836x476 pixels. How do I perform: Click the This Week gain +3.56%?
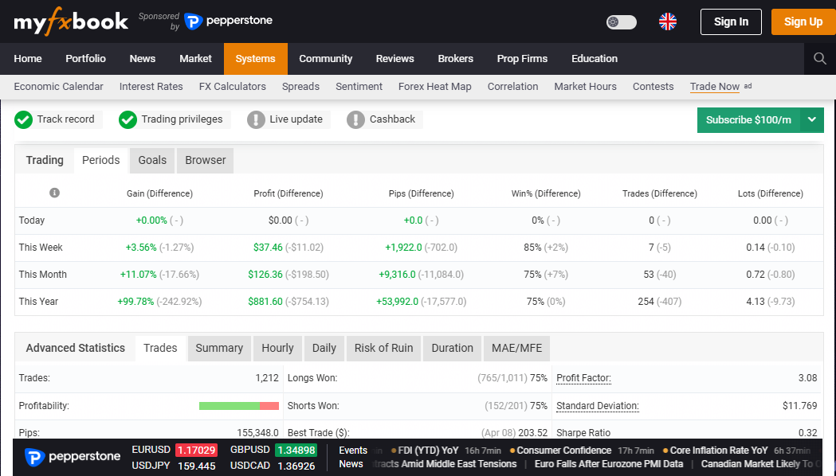[x=141, y=248]
